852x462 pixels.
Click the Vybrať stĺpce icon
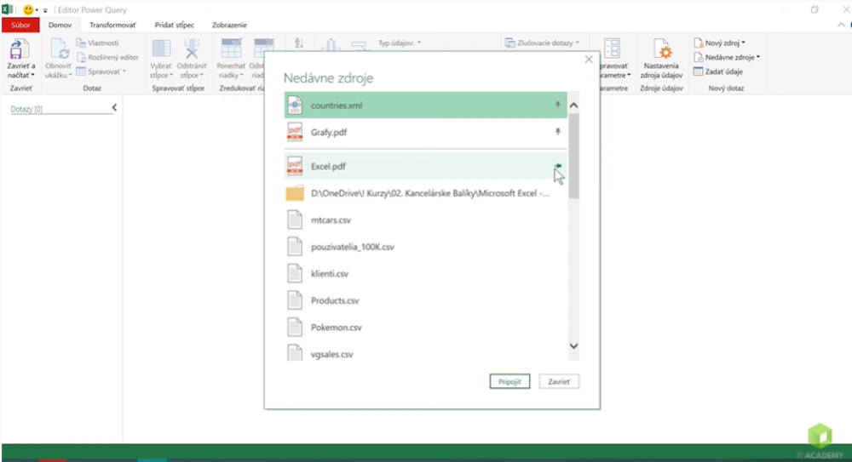point(161,50)
